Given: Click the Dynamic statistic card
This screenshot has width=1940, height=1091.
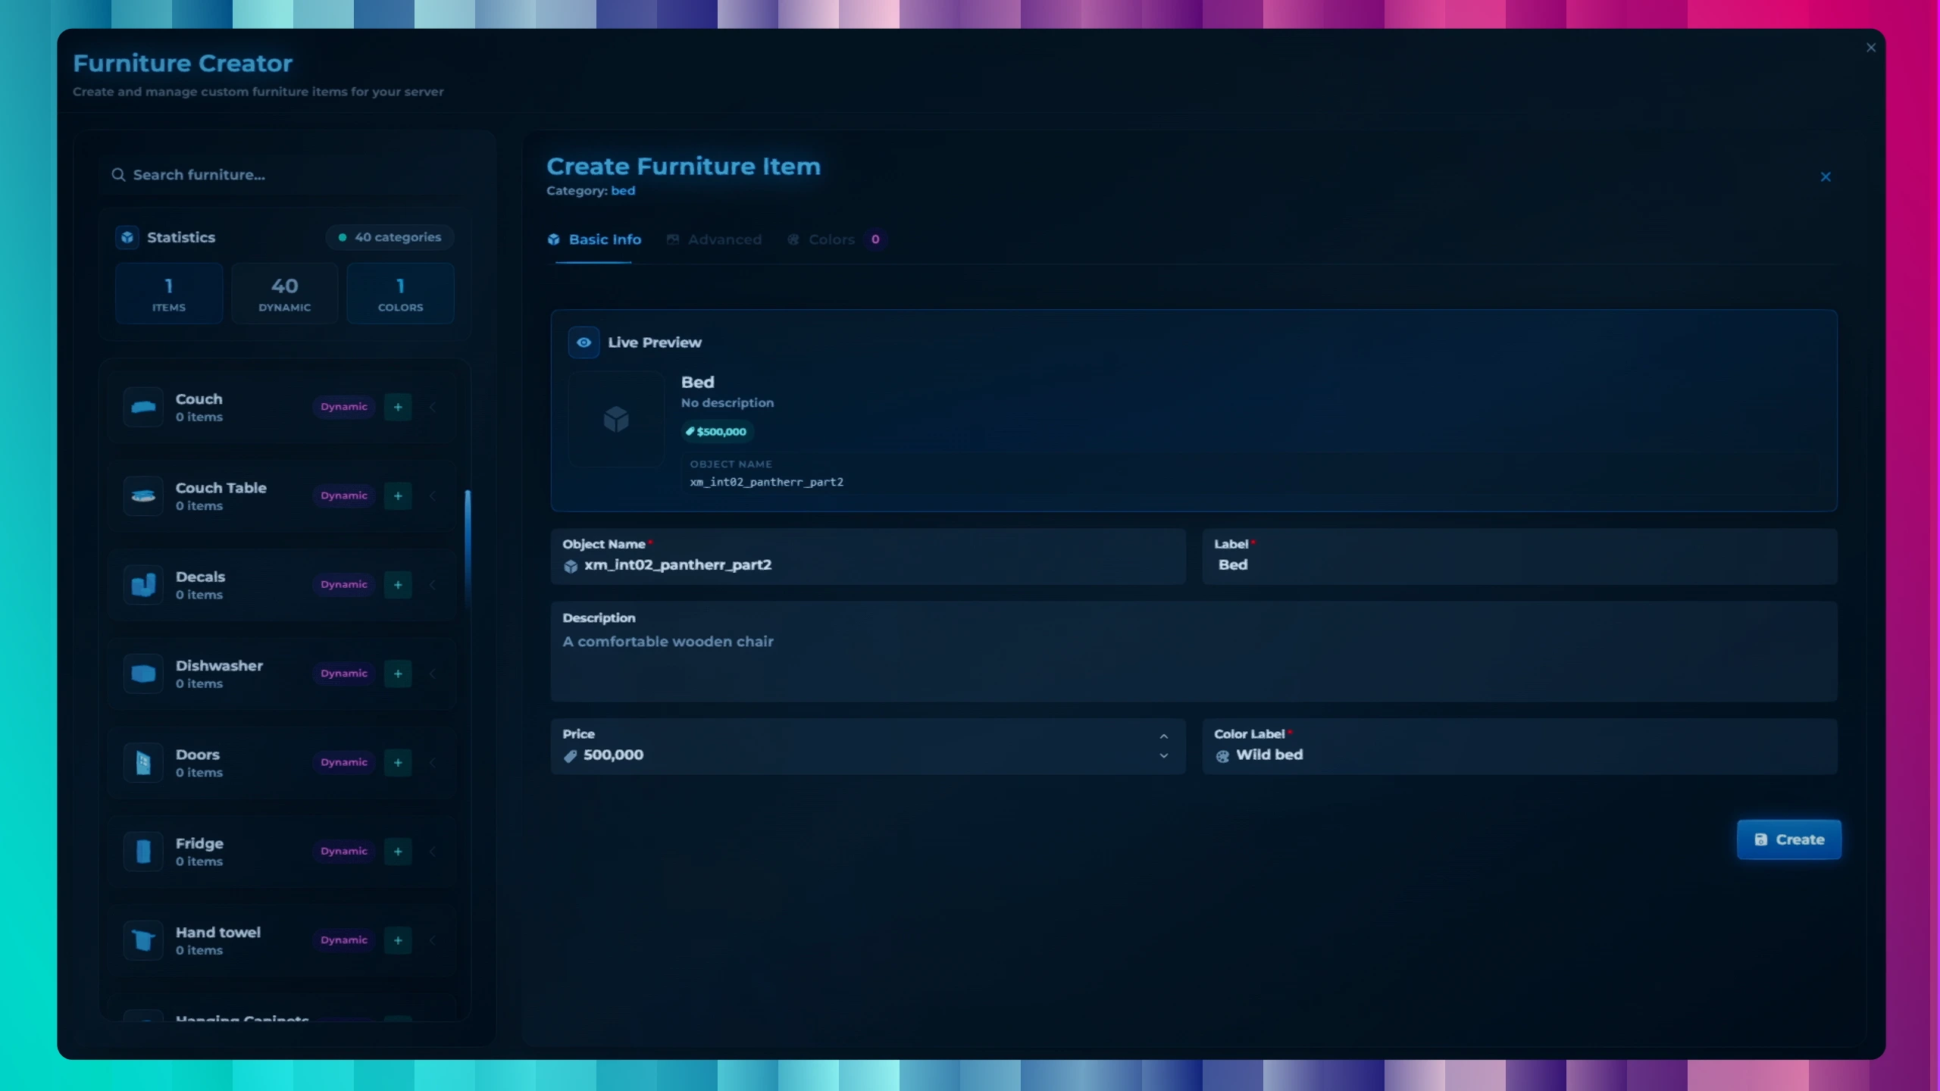Looking at the screenshot, I should click(x=285, y=294).
